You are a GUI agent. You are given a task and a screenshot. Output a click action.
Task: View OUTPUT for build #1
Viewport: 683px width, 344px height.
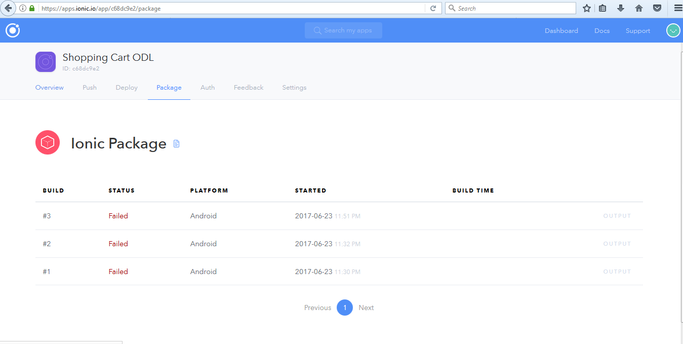tap(617, 272)
